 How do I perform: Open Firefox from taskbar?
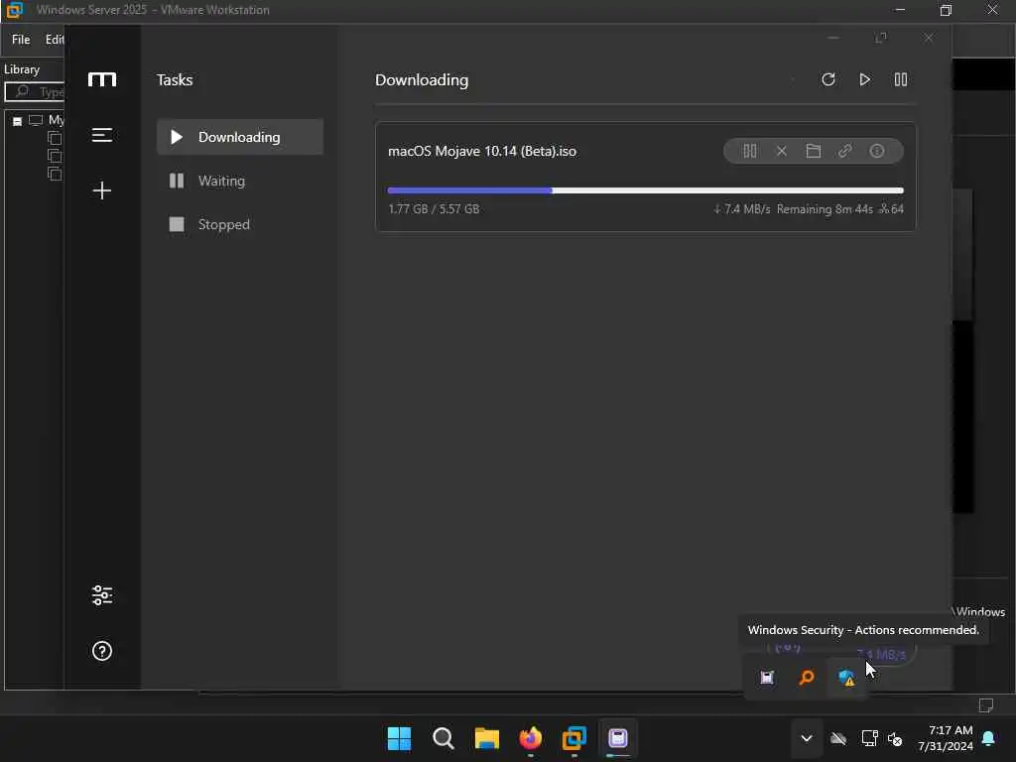click(x=531, y=738)
